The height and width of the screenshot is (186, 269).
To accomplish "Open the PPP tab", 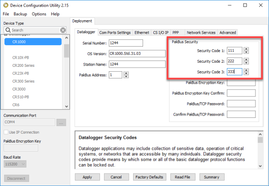I will (176, 33).
